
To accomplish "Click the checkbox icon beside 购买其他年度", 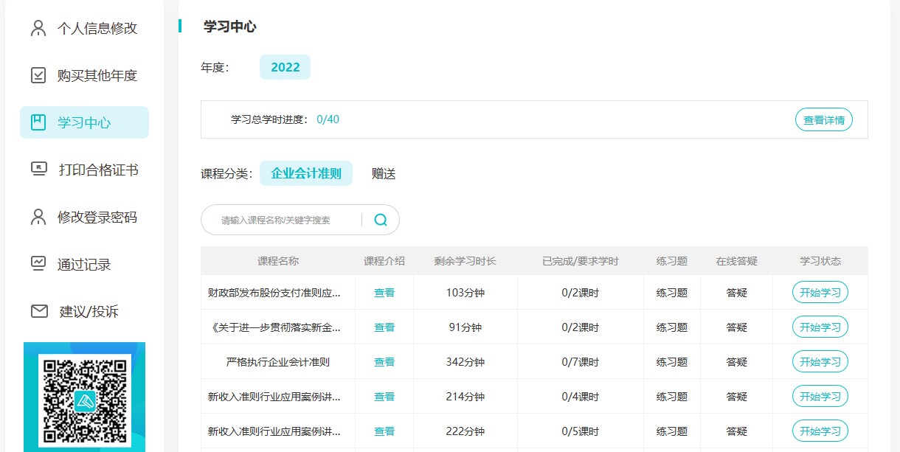I will pos(38,75).
